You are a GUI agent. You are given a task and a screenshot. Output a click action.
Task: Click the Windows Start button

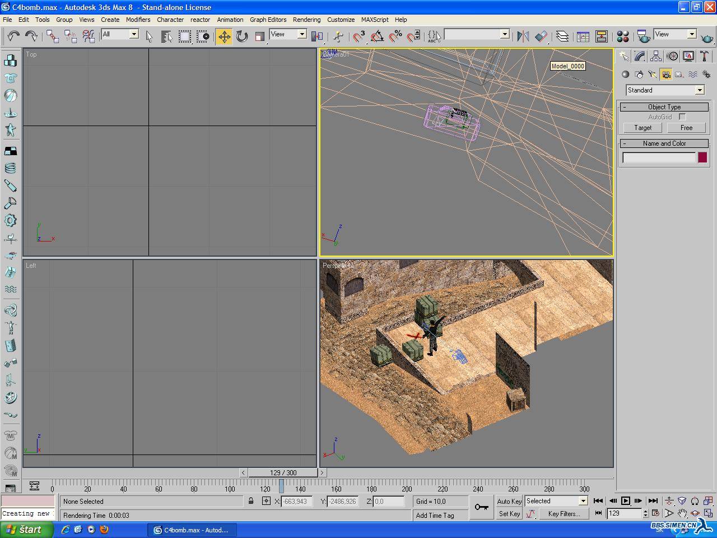click(27, 530)
